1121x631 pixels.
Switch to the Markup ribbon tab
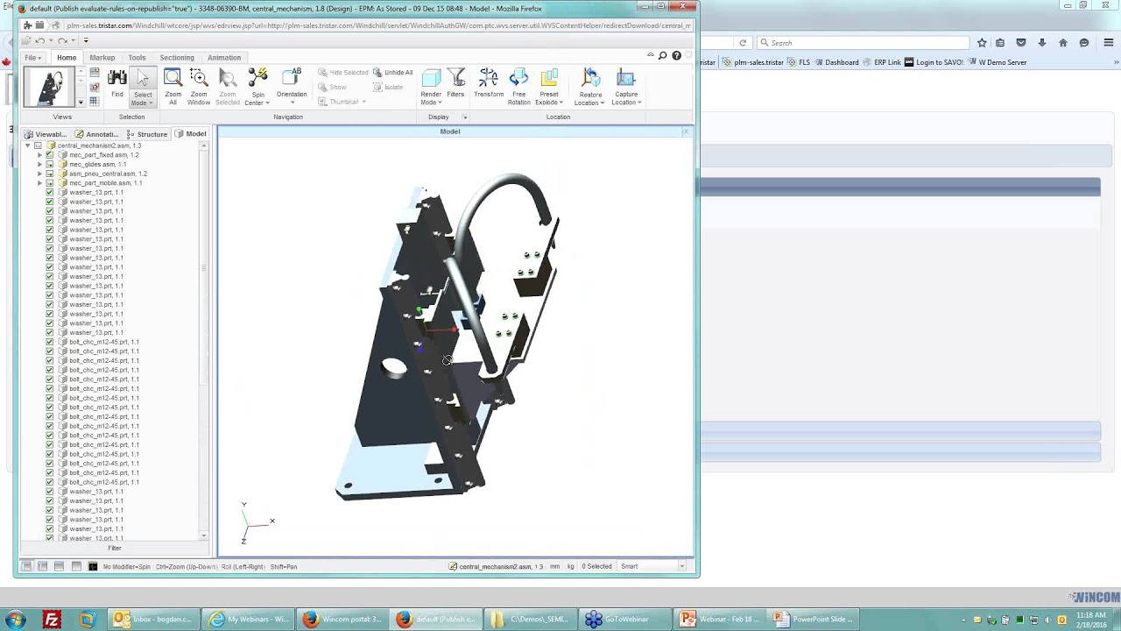102,58
